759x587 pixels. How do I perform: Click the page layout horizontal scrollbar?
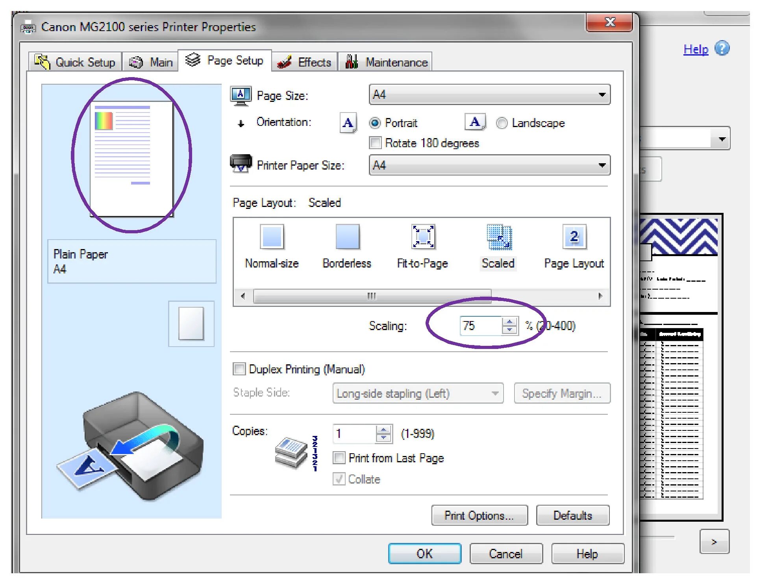coord(372,296)
